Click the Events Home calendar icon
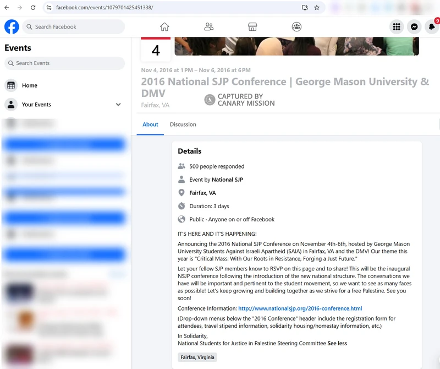The width and height of the screenshot is (440, 369). click(11, 85)
